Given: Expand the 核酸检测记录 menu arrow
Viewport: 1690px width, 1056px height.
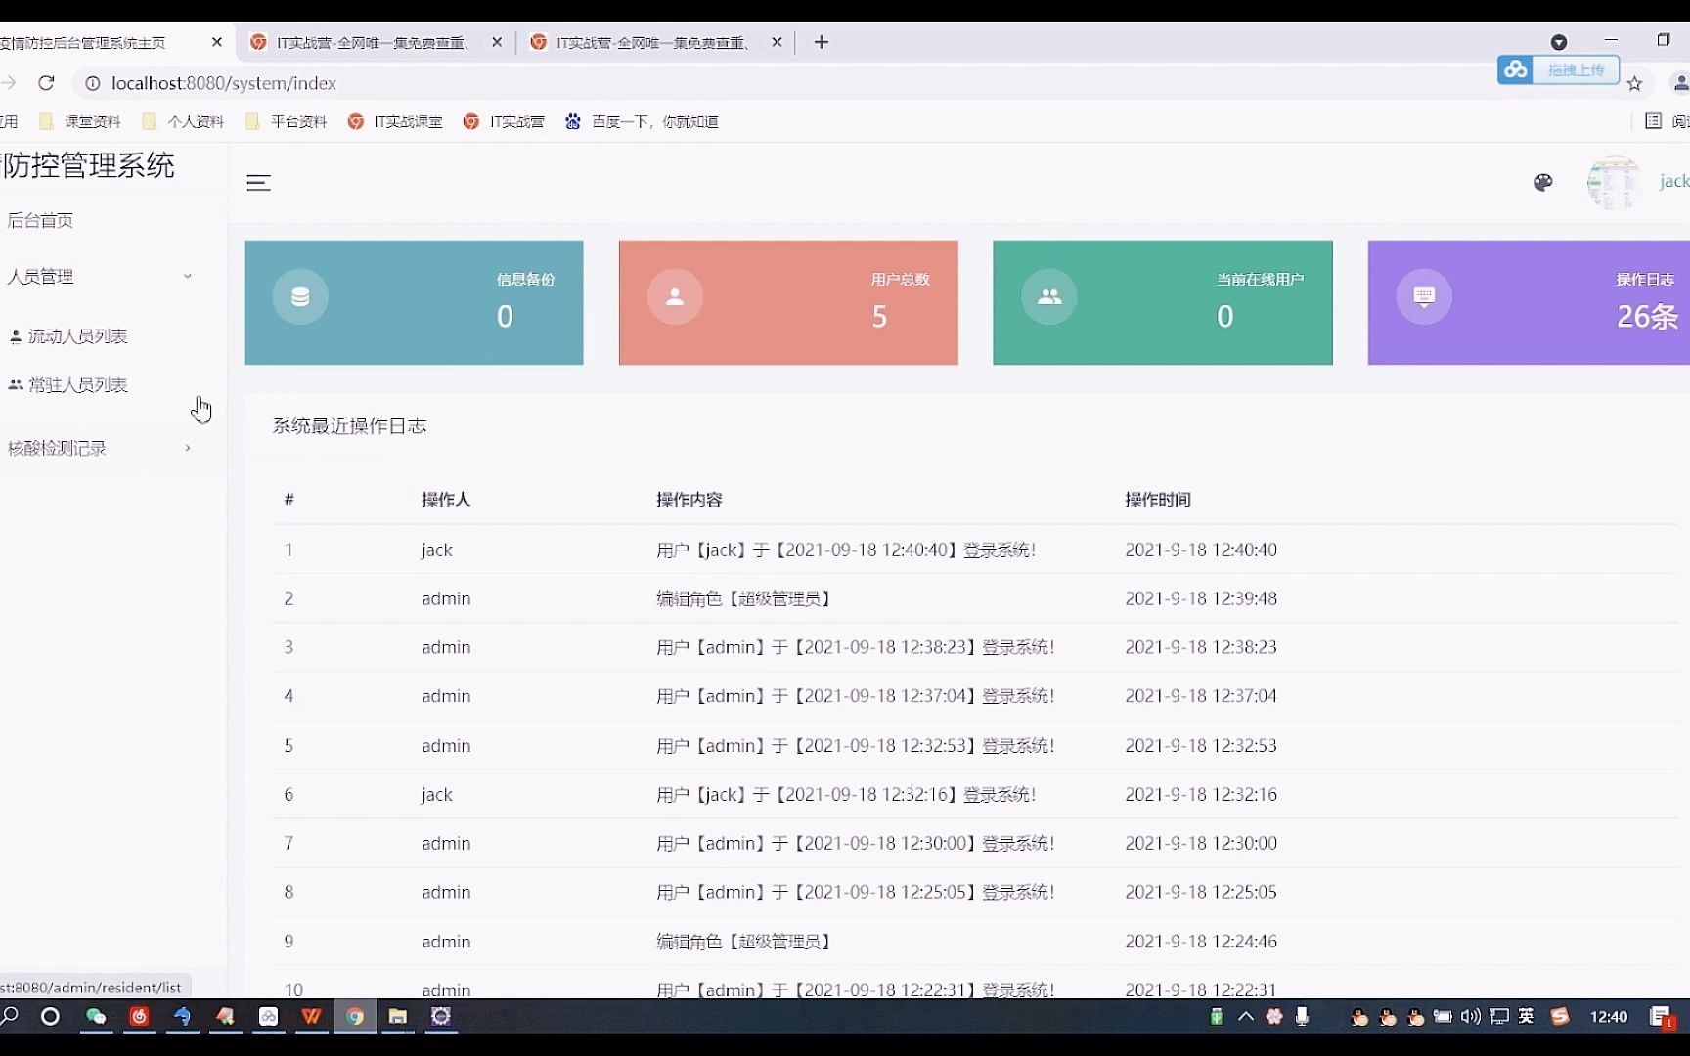Looking at the screenshot, I should [188, 448].
